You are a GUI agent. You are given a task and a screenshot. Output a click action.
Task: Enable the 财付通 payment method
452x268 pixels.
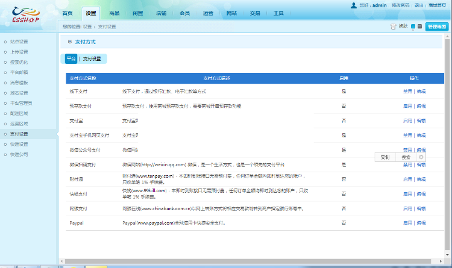pos(407,179)
